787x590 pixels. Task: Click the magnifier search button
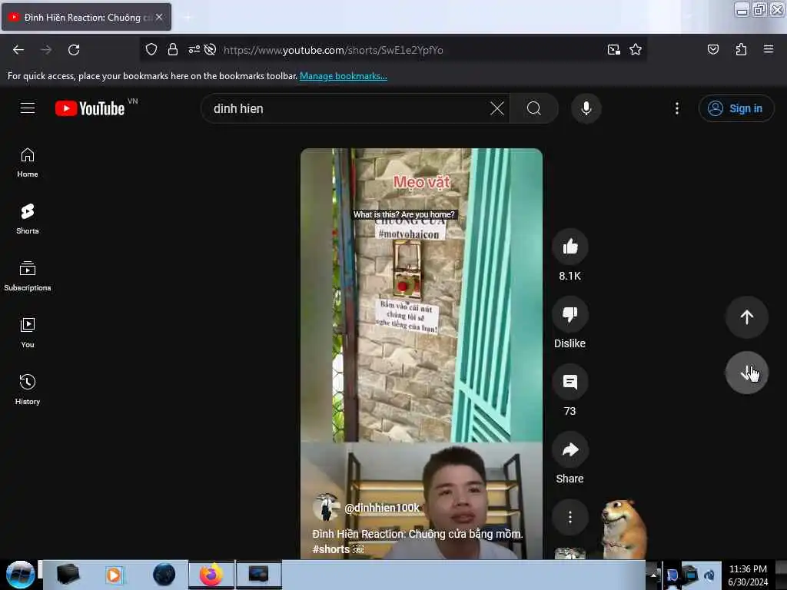pyautogui.click(x=534, y=108)
